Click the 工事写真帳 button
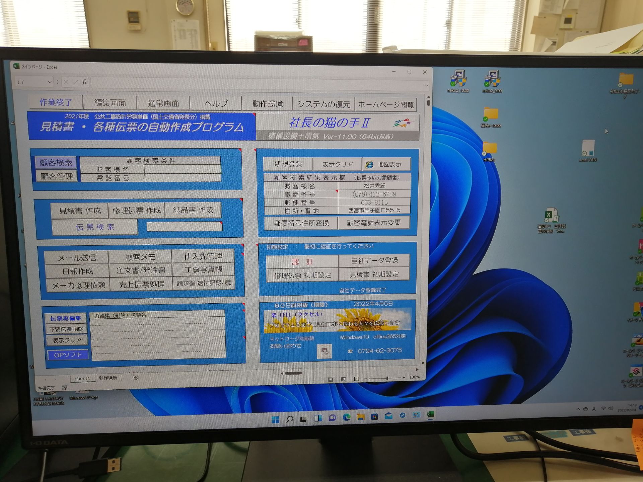Viewport: 643px width, 482px height. 203,270
